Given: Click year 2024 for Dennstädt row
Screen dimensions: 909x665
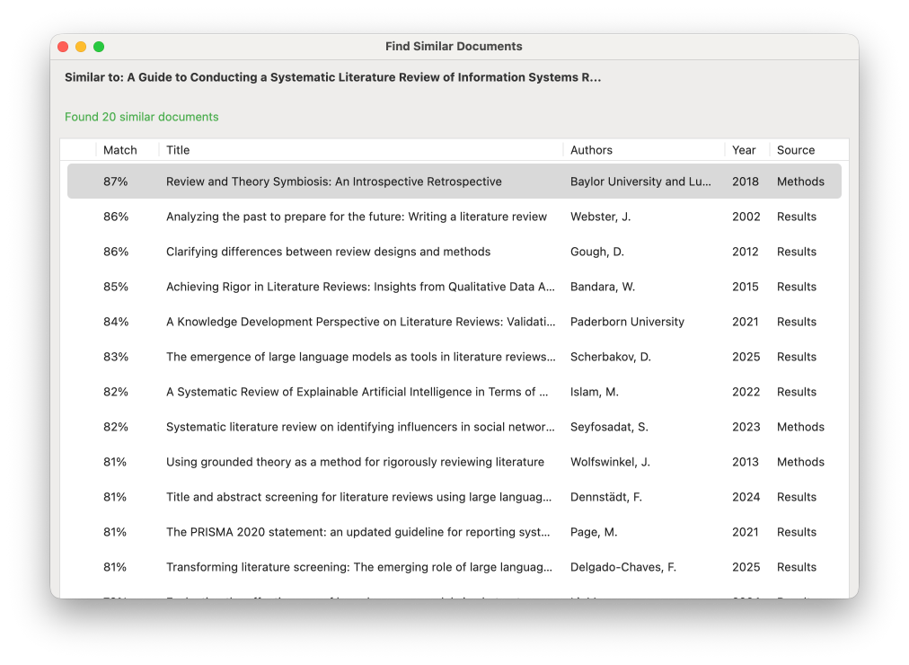Looking at the screenshot, I should (746, 498).
